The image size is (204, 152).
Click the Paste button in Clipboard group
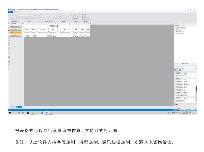13,17
